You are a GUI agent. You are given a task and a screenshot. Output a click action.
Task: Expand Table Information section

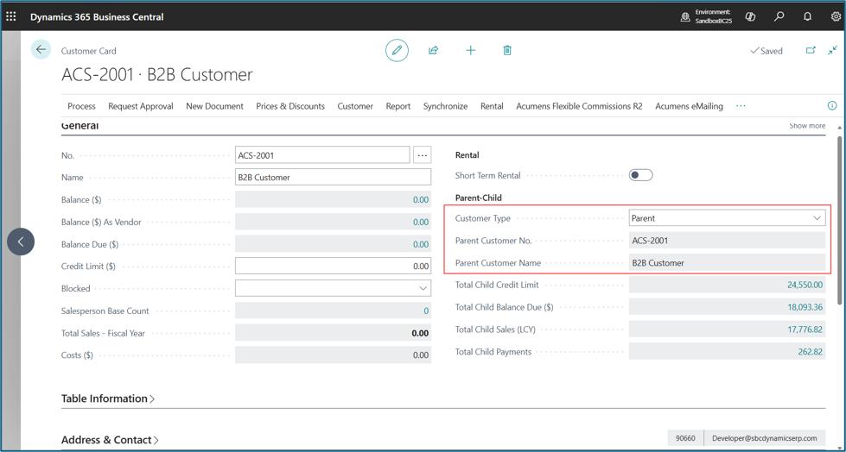[108, 399]
